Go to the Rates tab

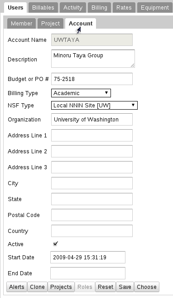tap(124, 8)
